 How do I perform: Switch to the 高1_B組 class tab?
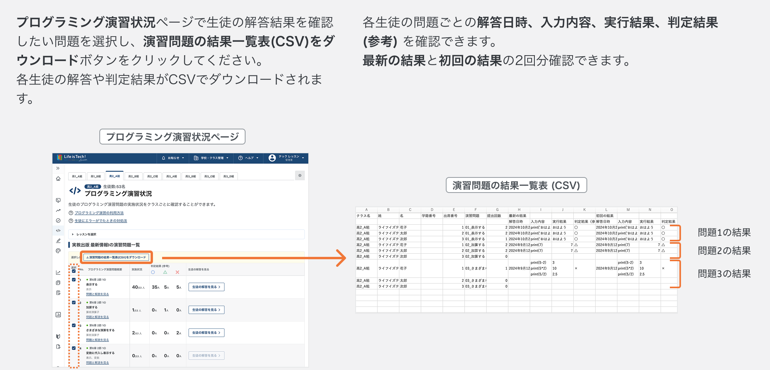tap(96, 176)
